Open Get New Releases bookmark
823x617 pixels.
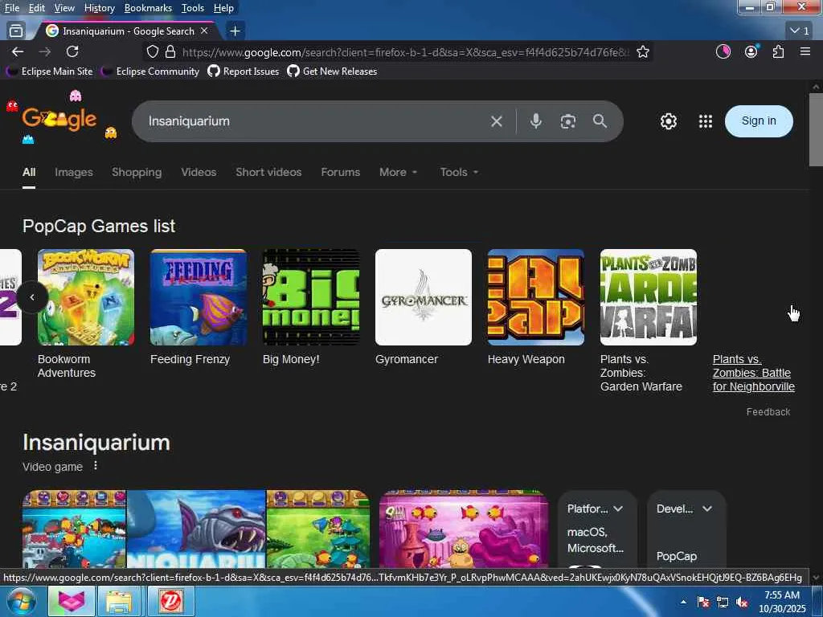pos(332,72)
